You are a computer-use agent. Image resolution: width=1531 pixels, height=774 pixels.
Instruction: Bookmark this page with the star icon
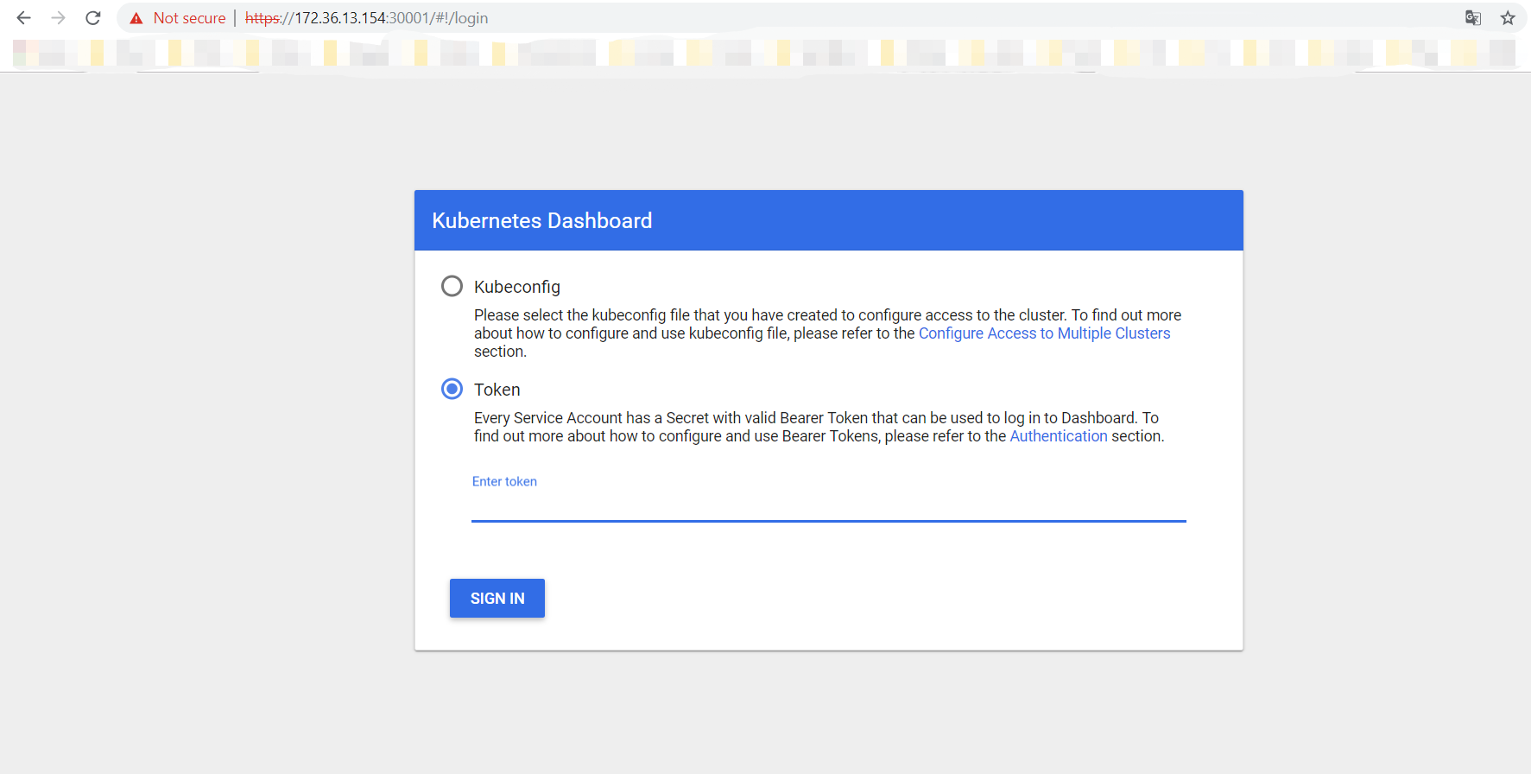tap(1508, 18)
